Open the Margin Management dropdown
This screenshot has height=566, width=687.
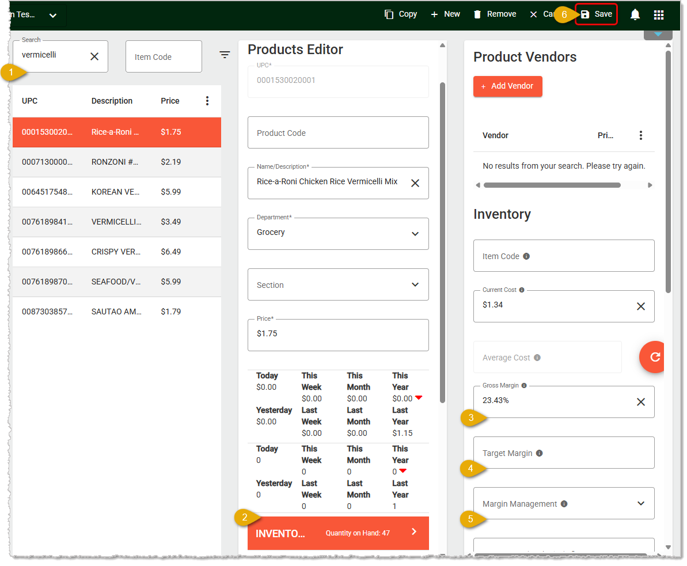click(x=563, y=503)
